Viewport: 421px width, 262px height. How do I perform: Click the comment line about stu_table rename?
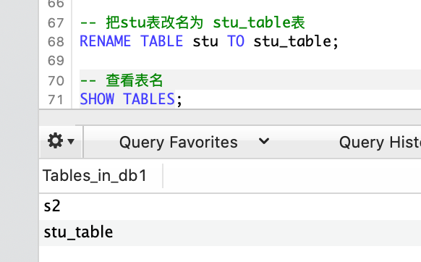192,22
